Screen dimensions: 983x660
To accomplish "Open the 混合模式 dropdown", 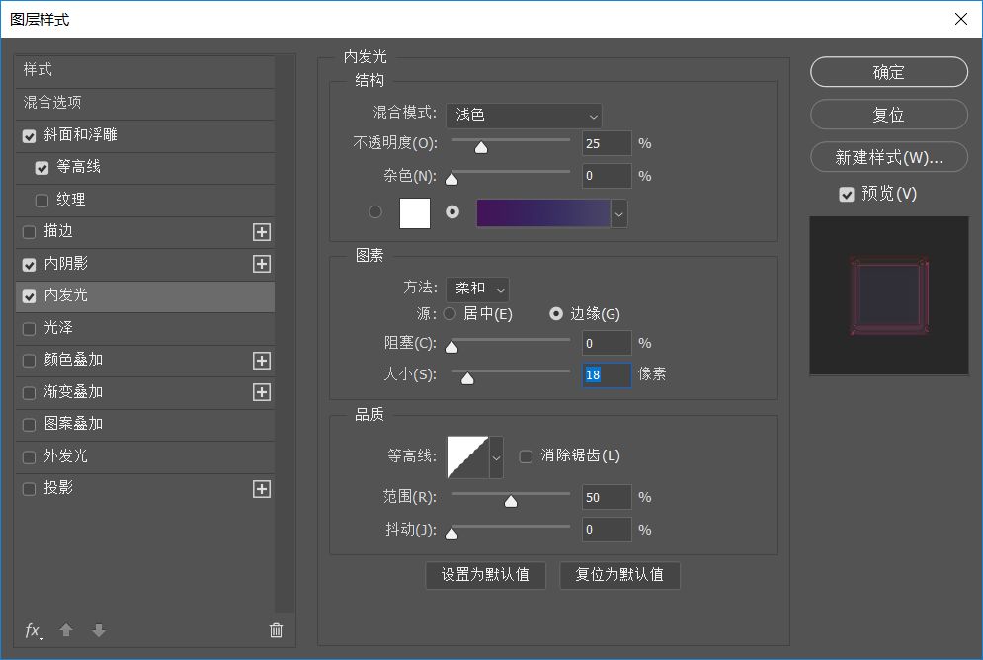I will coord(524,116).
